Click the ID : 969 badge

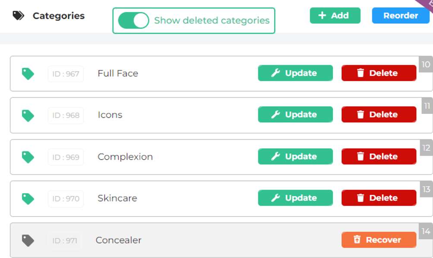66,157
